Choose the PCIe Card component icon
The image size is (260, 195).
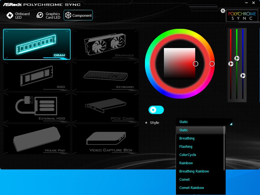tap(105, 108)
